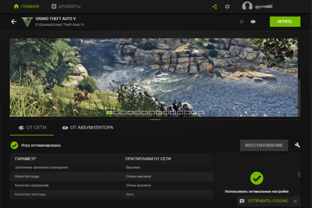Open settings via the gear icon
This screenshot has height=208, width=312.
(227, 7)
